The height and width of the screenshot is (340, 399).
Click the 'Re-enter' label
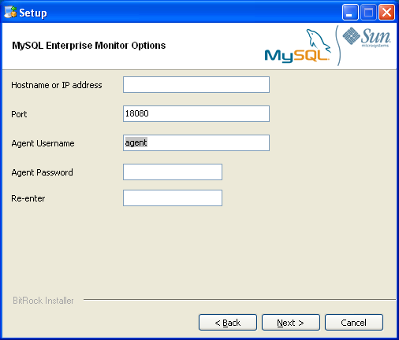point(28,198)
